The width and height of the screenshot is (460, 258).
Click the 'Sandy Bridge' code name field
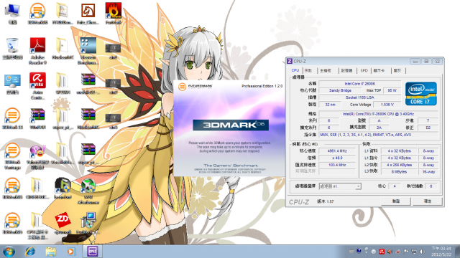(x=340, y=90)
